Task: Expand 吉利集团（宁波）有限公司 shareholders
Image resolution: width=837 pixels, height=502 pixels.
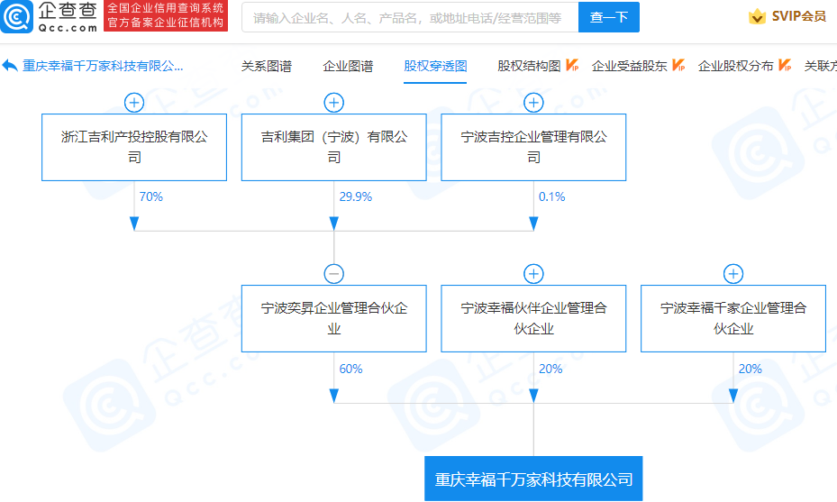Action: (334, 103)
